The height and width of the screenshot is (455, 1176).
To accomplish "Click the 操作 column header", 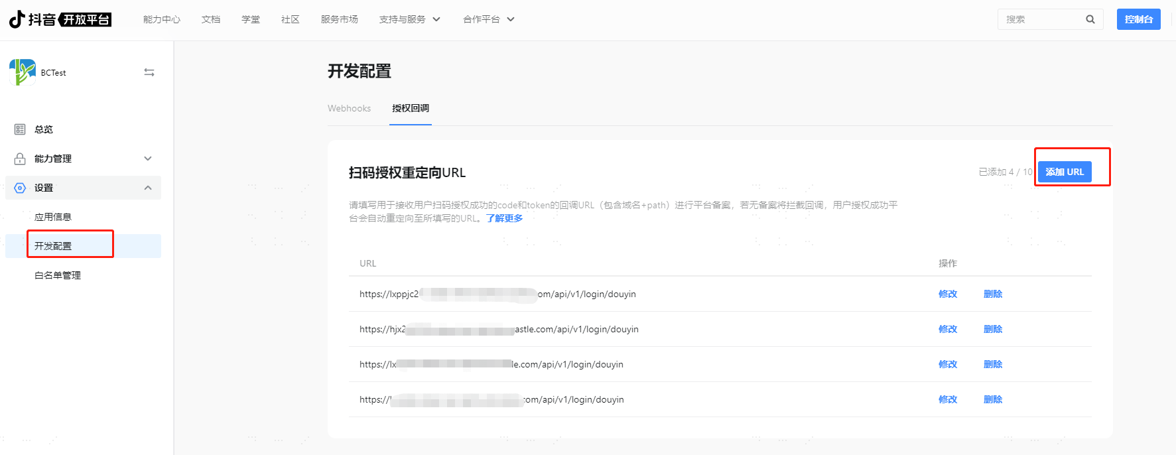I will (x=948, y=263).
